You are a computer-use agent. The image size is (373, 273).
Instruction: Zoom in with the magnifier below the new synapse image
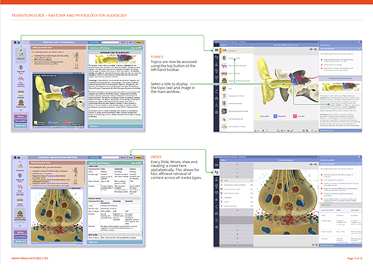click(313, 245)
